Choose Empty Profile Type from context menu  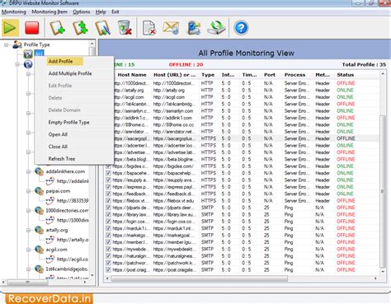tap(68, 122)
